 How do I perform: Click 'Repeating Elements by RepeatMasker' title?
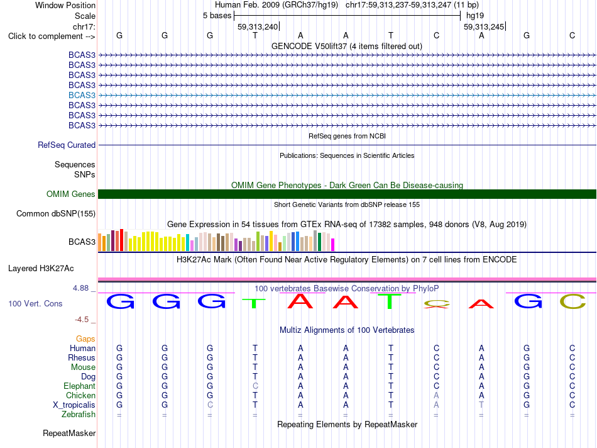(x=348, y=424)
